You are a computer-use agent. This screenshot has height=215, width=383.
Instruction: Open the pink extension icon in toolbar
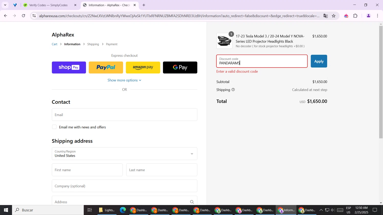(346, 16)
